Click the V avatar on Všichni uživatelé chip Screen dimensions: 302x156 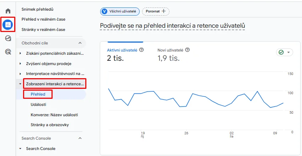click(x=104, y=11)
